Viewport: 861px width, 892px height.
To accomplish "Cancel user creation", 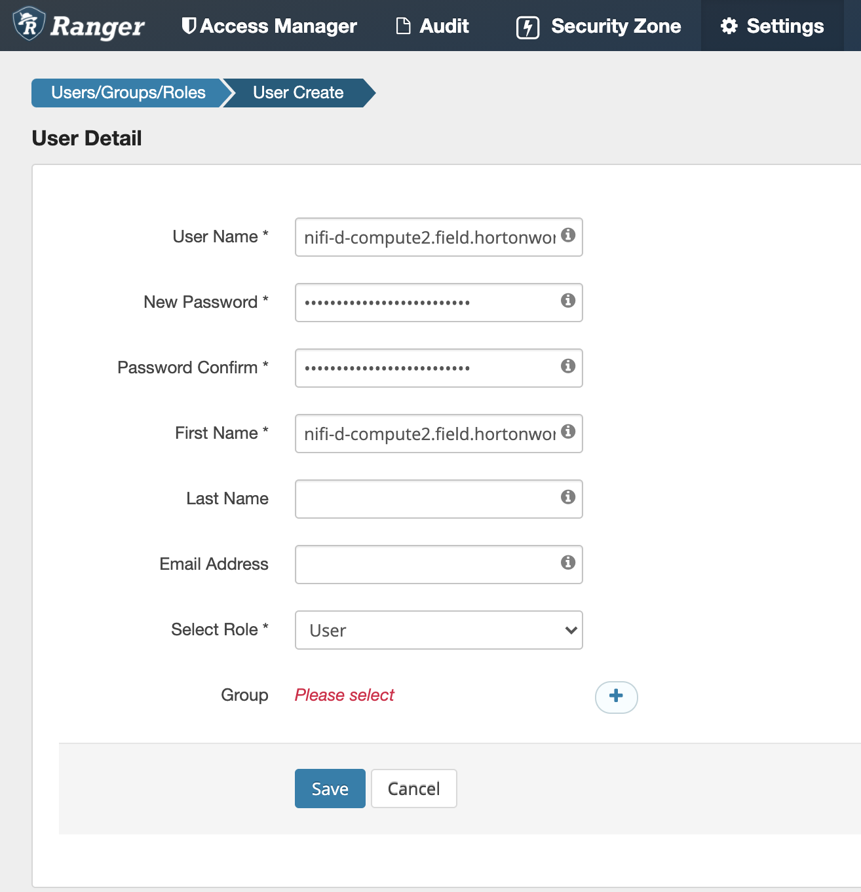I will point(413,789).
